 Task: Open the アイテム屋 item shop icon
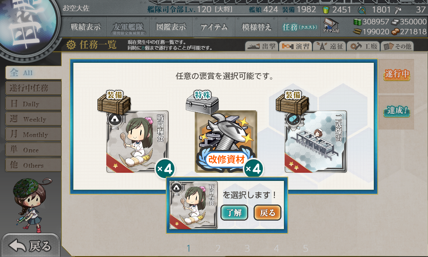[331, 26]
